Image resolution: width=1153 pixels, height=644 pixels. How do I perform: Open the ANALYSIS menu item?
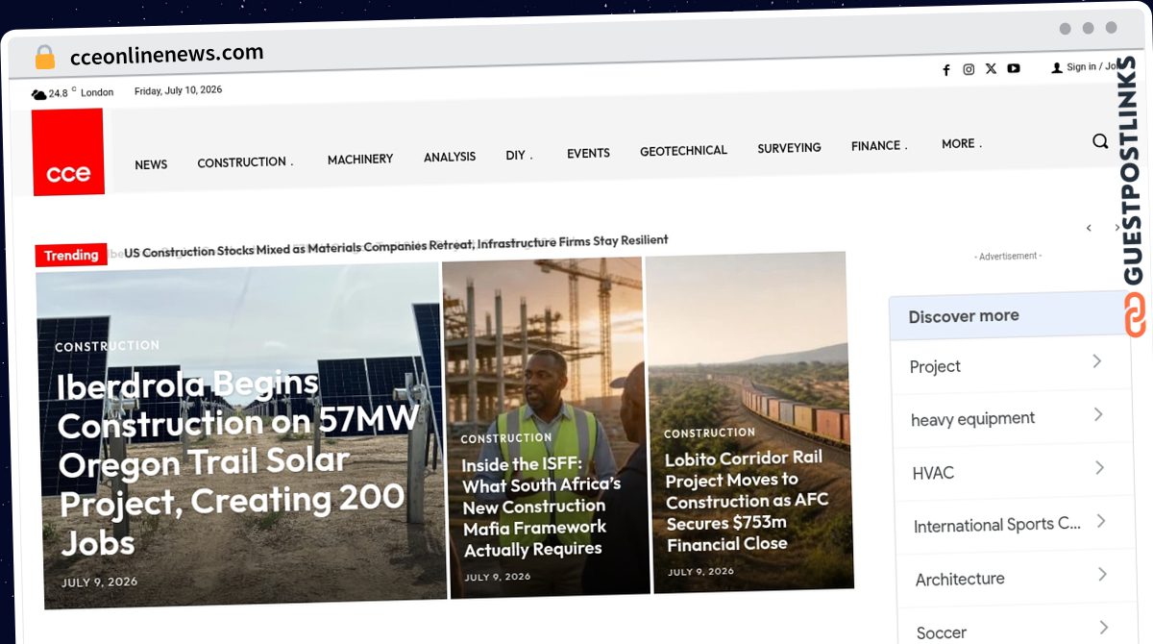(450, 157)
